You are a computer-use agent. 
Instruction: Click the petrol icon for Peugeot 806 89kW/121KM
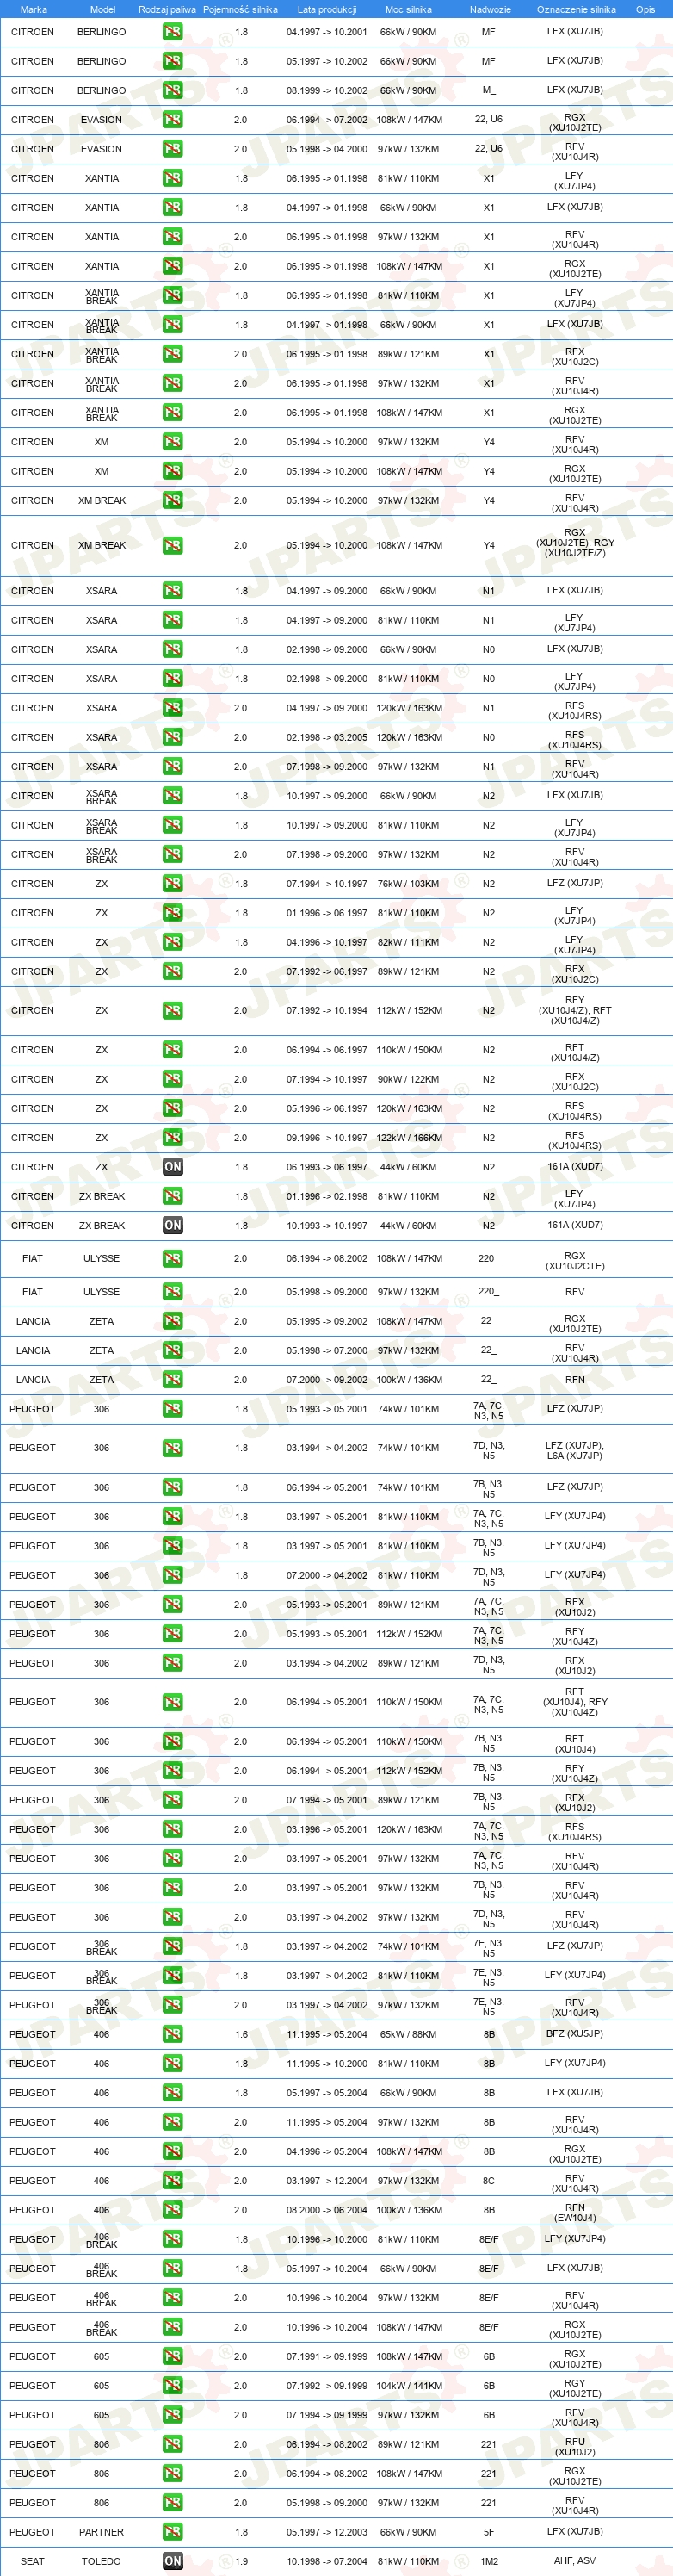point(173,2444)
